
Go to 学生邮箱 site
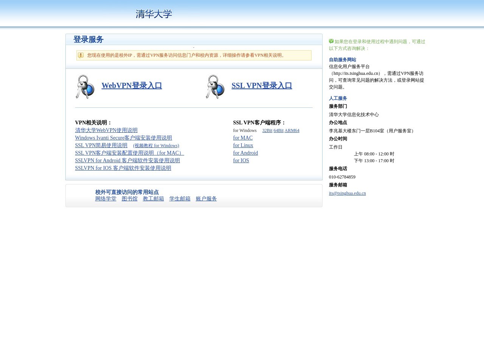(180, 199)
